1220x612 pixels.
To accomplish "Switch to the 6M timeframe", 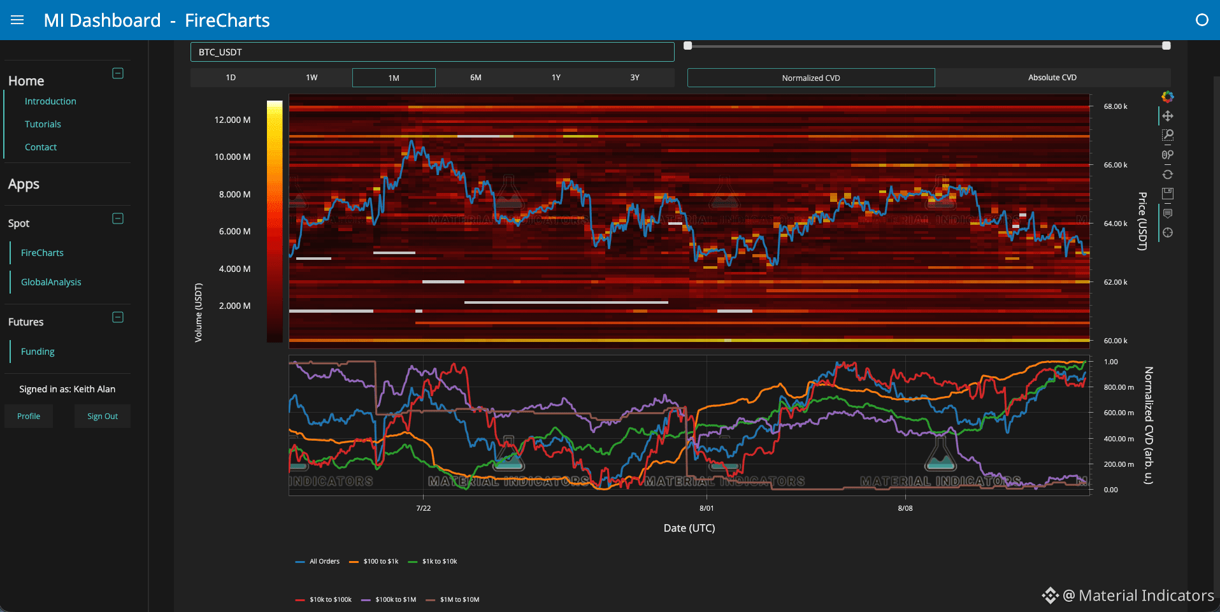I will coord(476,78).
